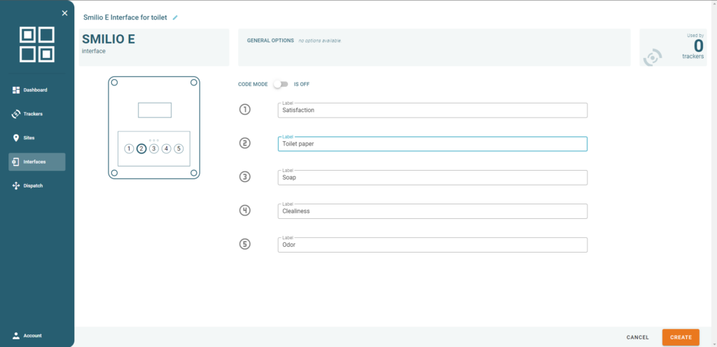Click the tracker usage icon in Used by card
Viewport: 717px width, 347px height.
click(x=653, y=57)
